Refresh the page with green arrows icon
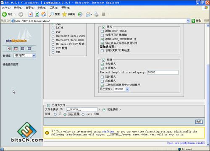Viewport: 210px width, 151px height. click(x=37, y=14)
